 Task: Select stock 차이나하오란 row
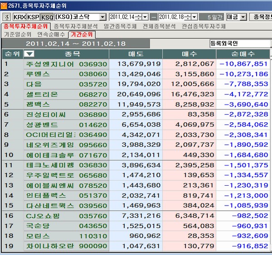point(136,246)
